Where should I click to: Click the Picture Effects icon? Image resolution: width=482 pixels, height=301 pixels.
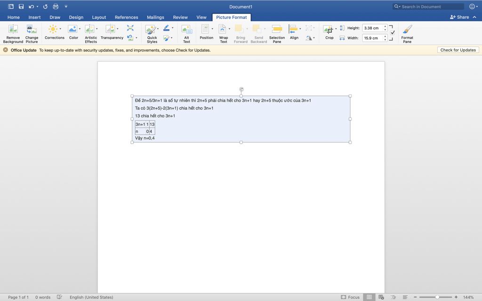[166, 38]
